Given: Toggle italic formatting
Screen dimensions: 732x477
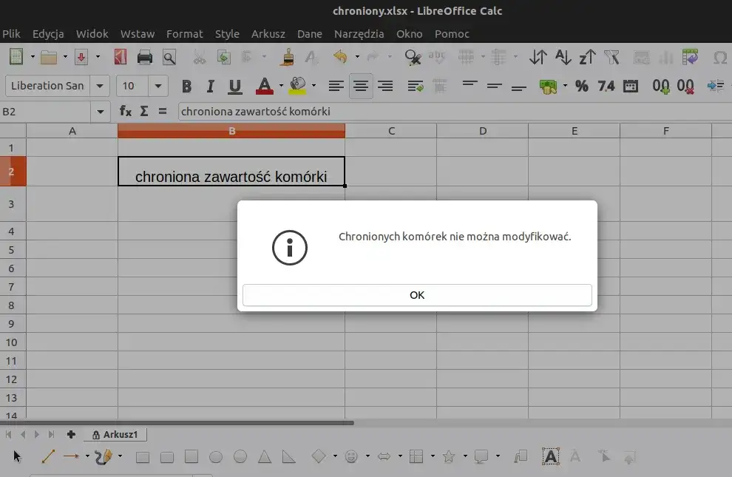Looking at the screenshot, I should click(x=211, y=86).
